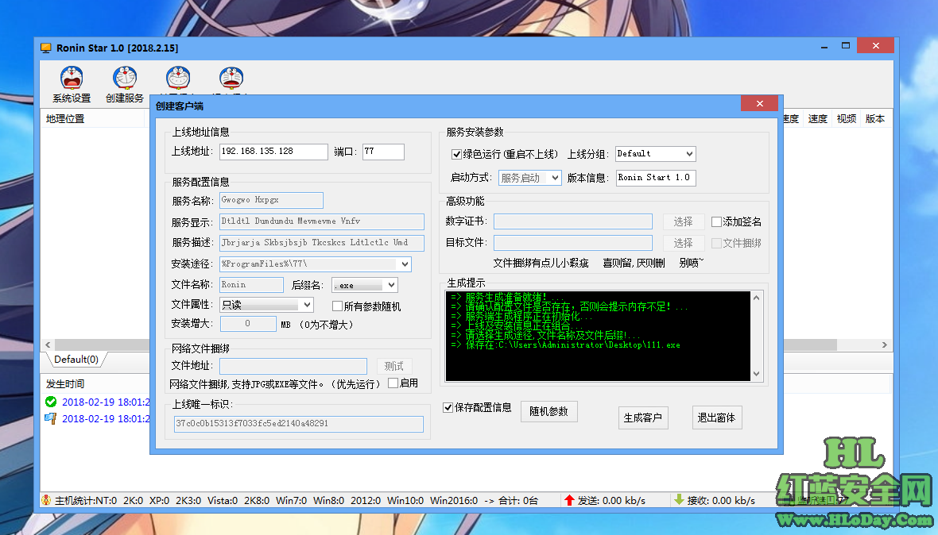Click the left arrow of the horizontal scrollbar

click(48, 345)
